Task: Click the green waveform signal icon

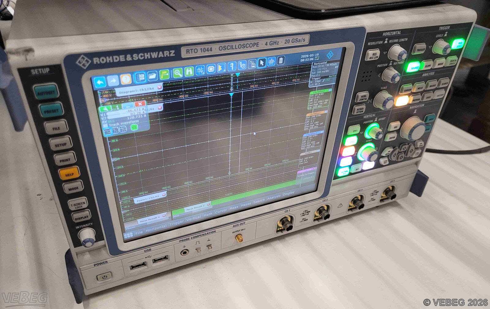Action: 164,74
